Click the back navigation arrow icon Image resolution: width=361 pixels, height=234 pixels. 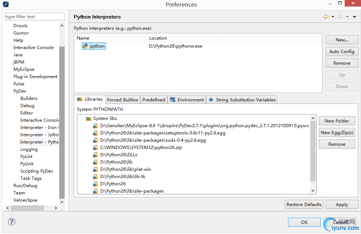(x=326, y=17)
